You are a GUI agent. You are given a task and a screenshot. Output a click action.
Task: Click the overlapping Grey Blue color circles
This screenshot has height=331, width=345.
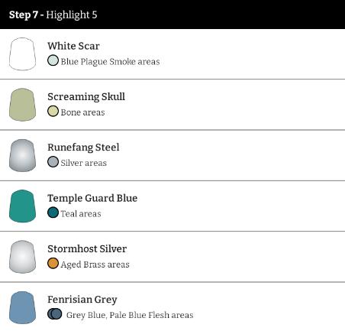[x=55, y=313]
